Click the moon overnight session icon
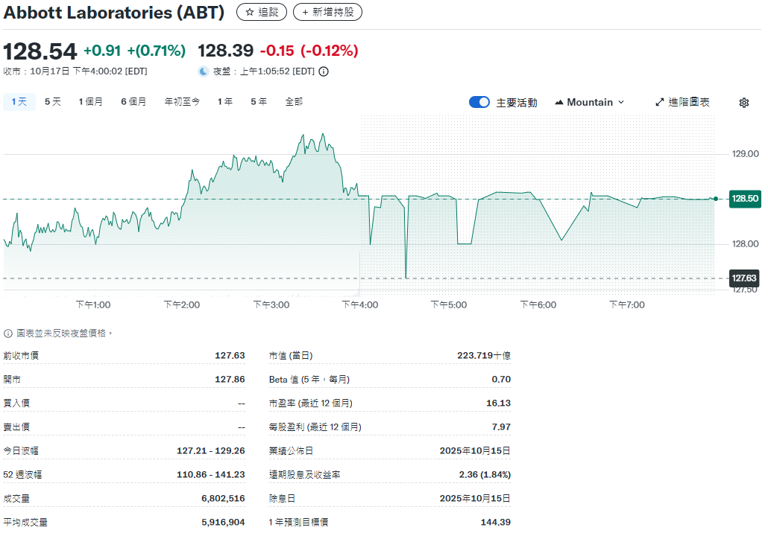Viewport: 768px width, 533px height. pos(204,71)
